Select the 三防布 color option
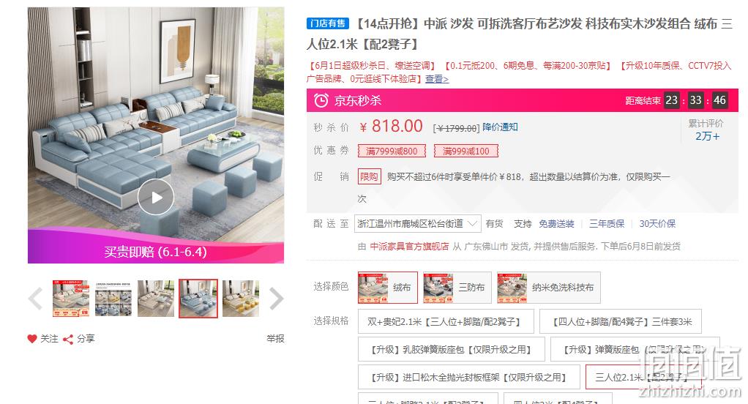The width and height of the screenshot is (748, 404). (455, 288)
